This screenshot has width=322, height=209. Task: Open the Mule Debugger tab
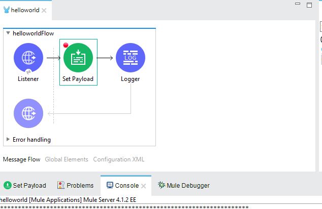184,185
